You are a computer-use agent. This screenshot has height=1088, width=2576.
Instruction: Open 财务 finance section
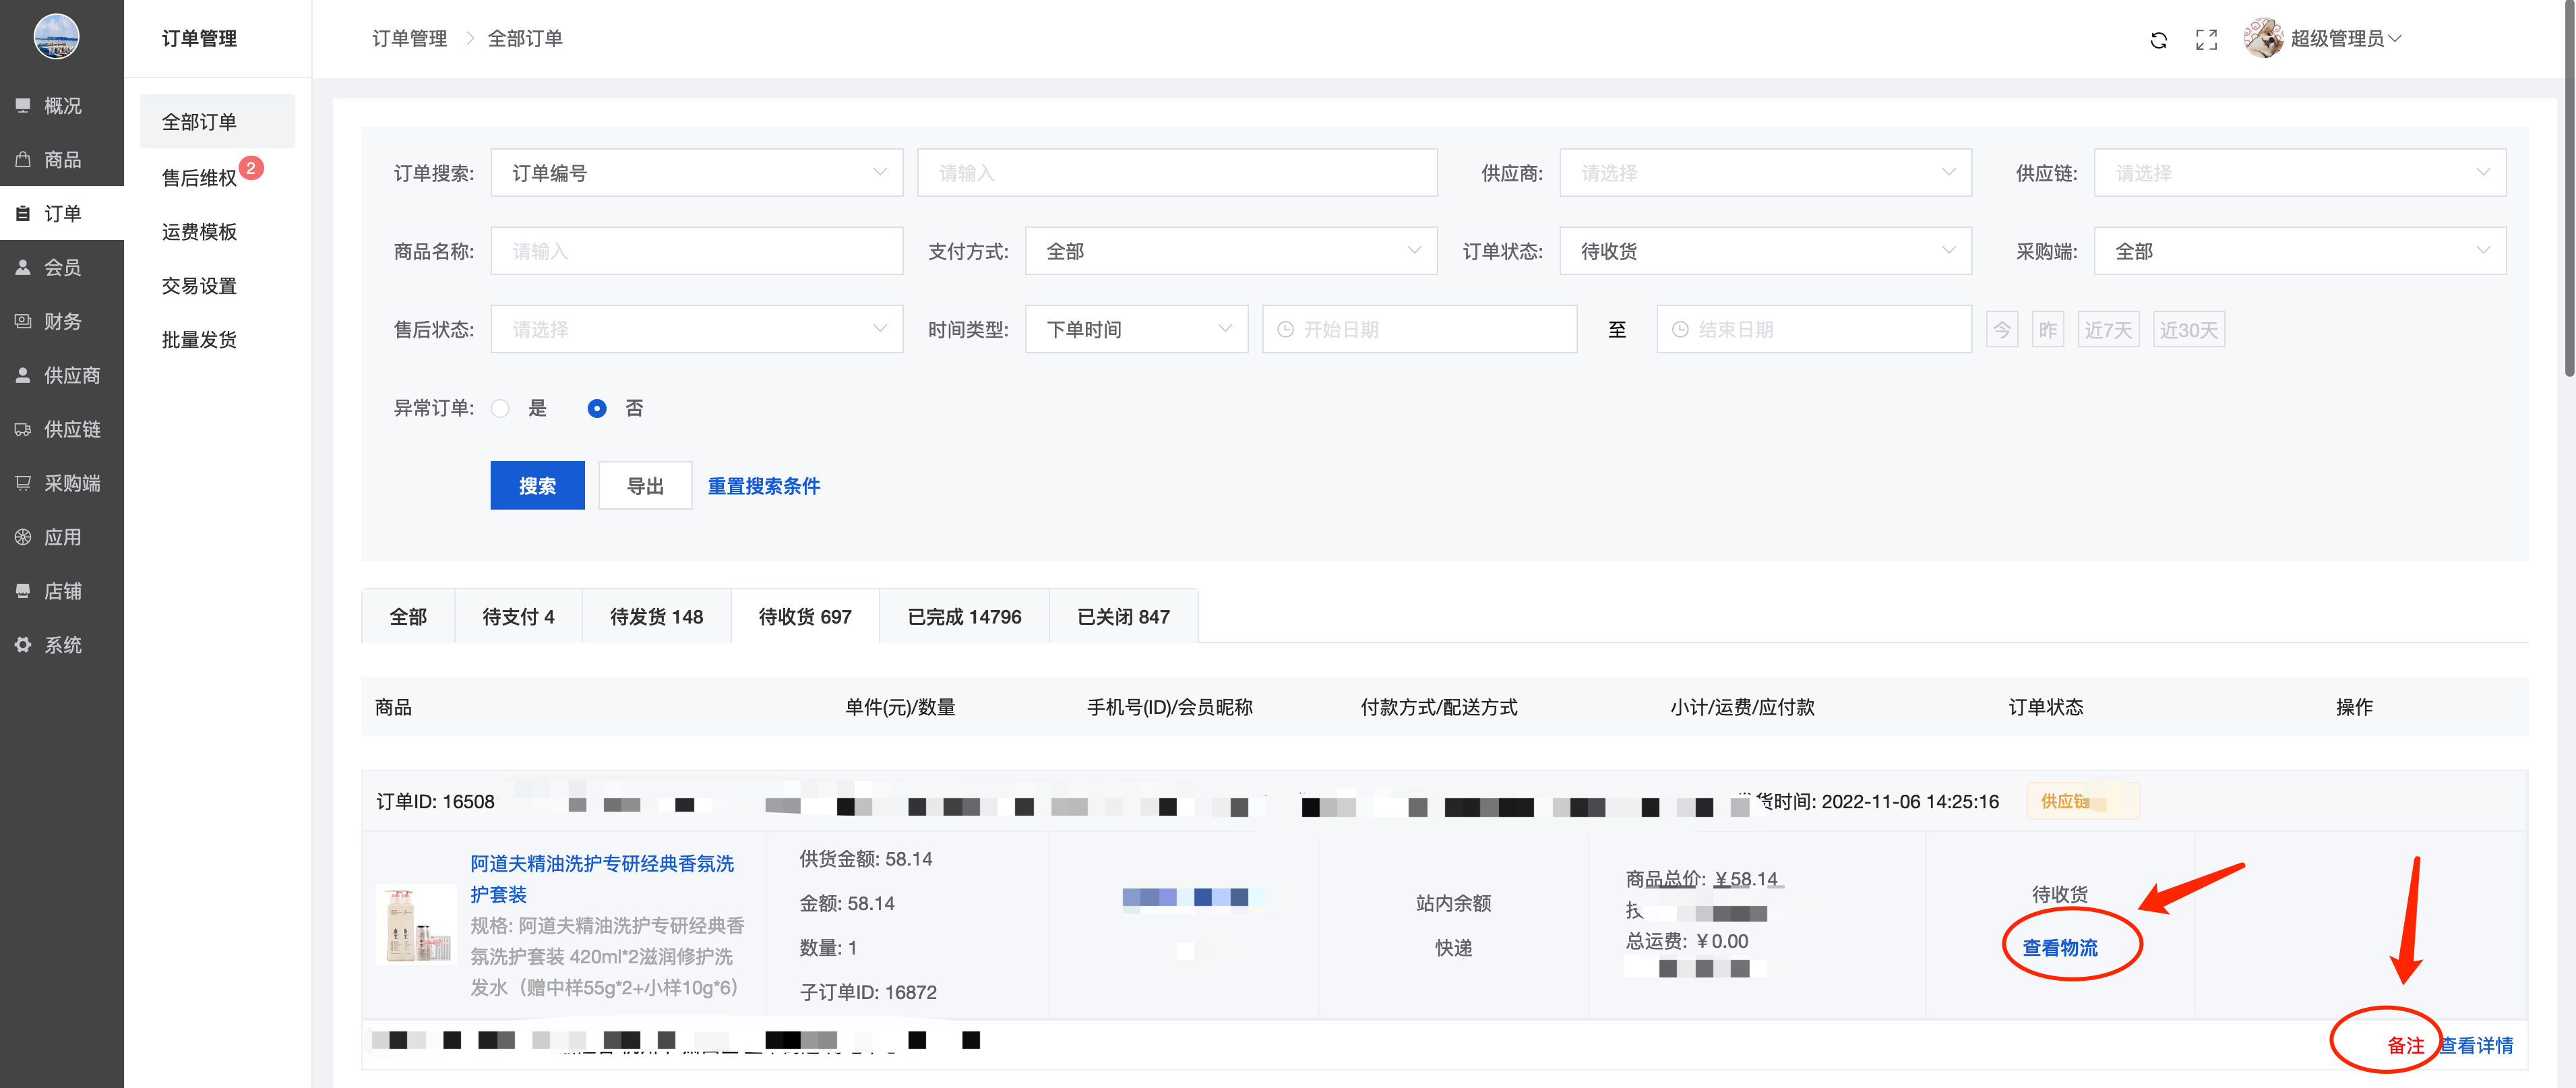pos(62,321)
